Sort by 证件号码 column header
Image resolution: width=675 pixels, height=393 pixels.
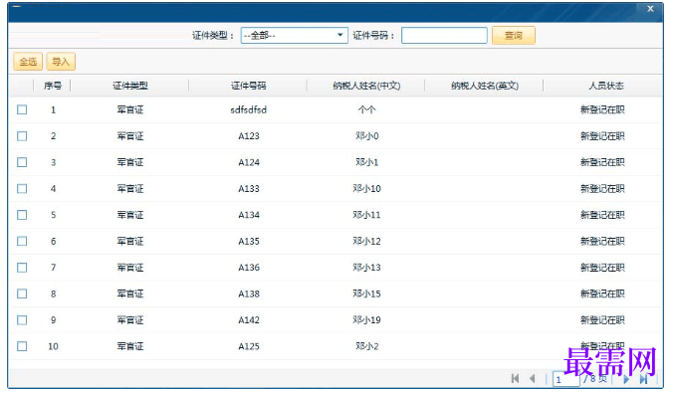click(x=248, y=86)
